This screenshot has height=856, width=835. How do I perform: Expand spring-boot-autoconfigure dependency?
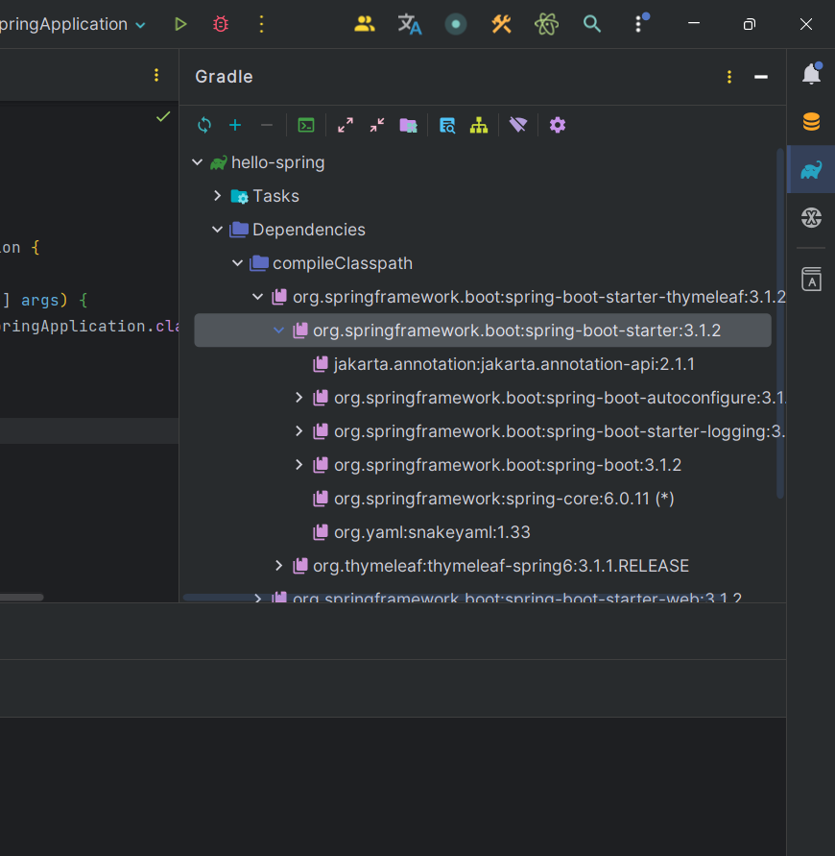(298, 398)
